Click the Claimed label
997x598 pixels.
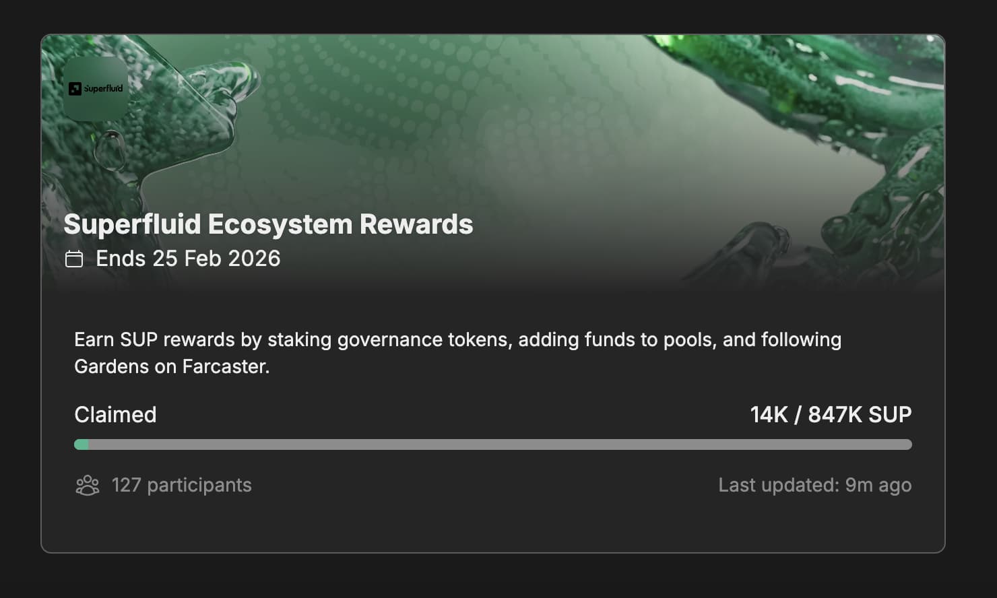pos(115,414)
